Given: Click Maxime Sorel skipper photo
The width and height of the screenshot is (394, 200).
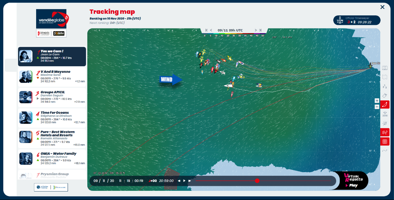Looking at the screenshot, I should [x=26, y=77].
